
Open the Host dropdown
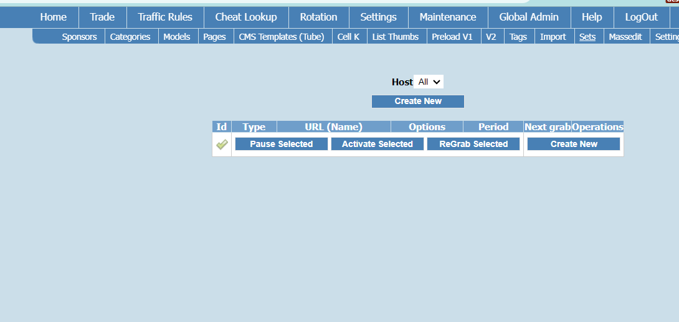[429, 82]
